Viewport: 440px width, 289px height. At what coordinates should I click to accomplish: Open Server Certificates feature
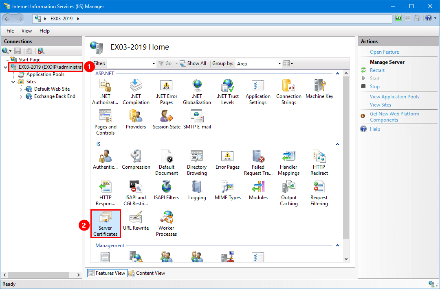106,224
